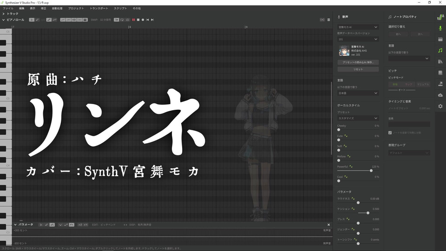Open the cloud check icon in sidebar
The height and width of the screenshot is (251, 446).
[x=440, y=95]
